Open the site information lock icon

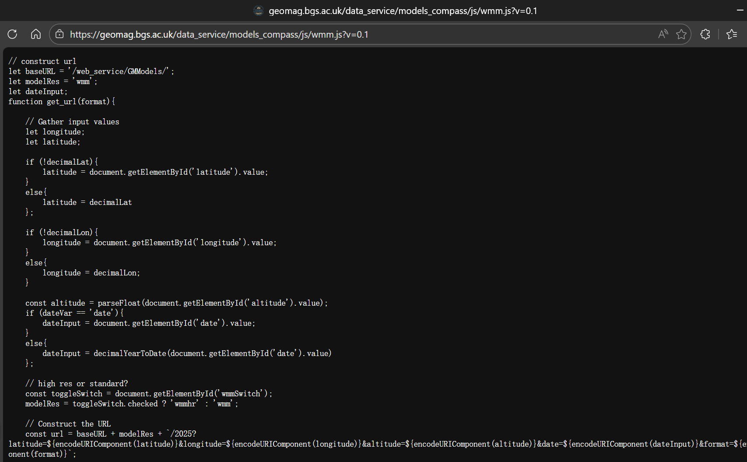pos(60,34)
